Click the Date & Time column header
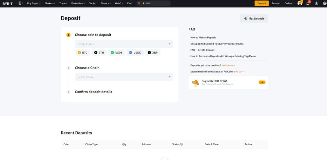327x160 pixels. coord(212,144)
